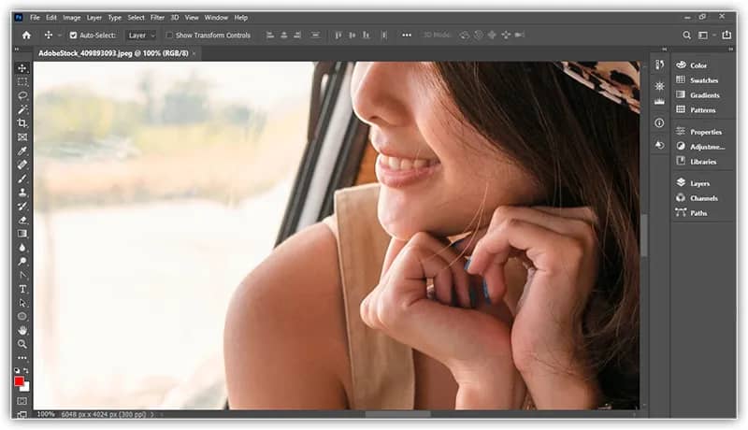748x430 pixels.
Task: Change screen mode button
Action: (x=22, y=414)
